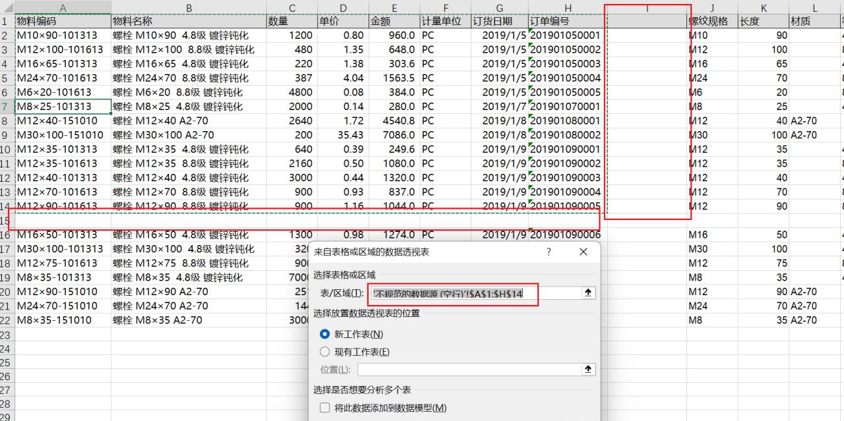Click quantity cell 2640
Screen dimensions: 844x421
click(291, 121)
